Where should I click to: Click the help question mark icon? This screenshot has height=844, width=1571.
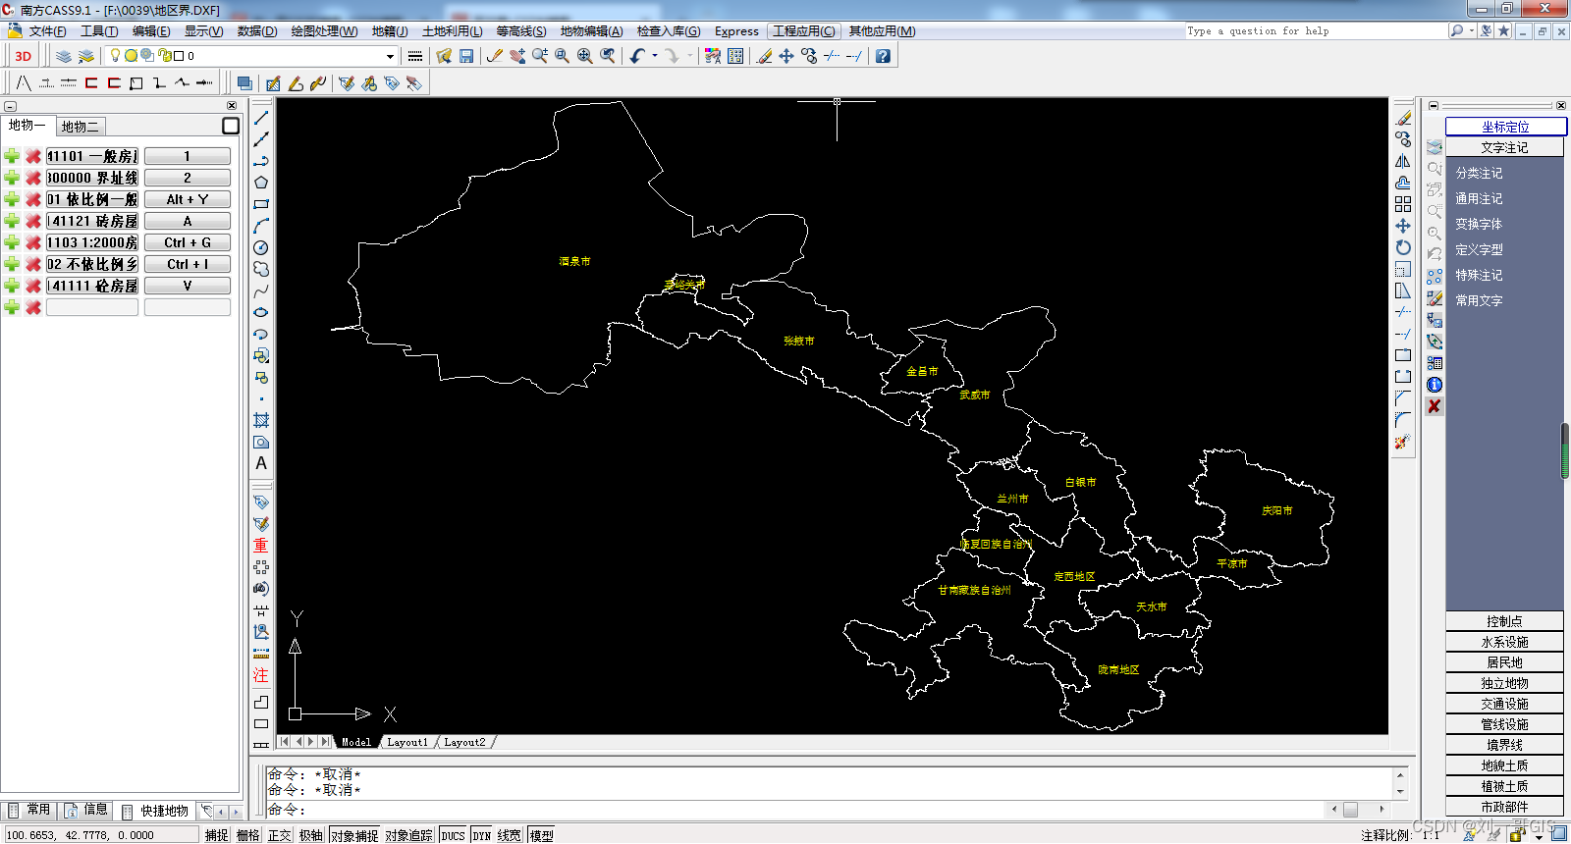tap(883, 56)
